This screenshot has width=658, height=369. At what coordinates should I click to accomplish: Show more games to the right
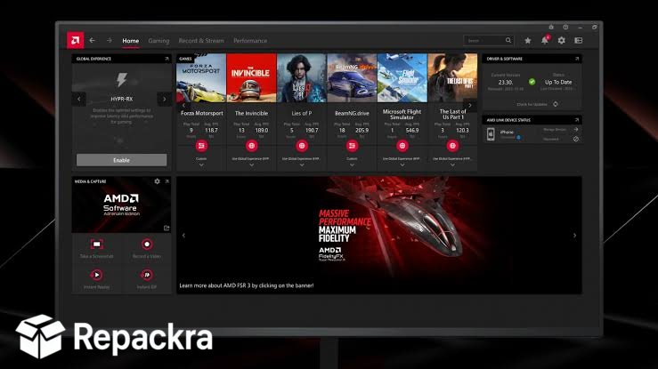pyautogui.click(x=470, y=106)
